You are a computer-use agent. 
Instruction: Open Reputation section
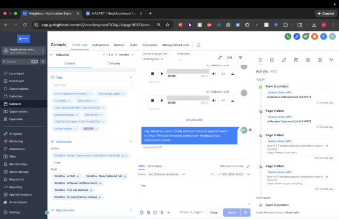click(x=16, y=180)
